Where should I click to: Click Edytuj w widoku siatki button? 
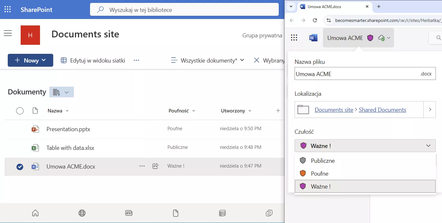point(93,60)
